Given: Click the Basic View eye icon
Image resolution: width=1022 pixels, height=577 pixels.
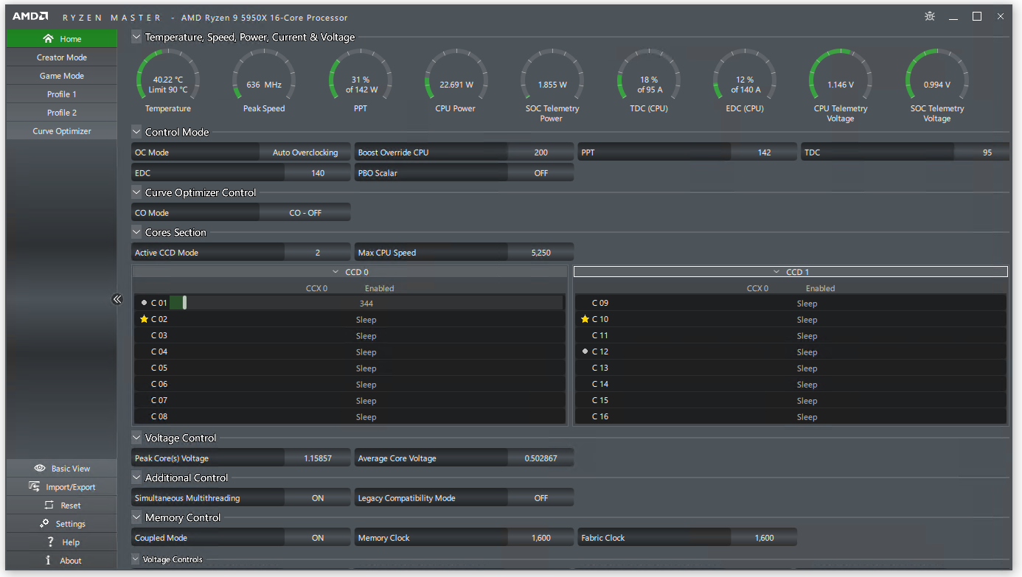Looking at the screenshot, I should click(40, 469).
